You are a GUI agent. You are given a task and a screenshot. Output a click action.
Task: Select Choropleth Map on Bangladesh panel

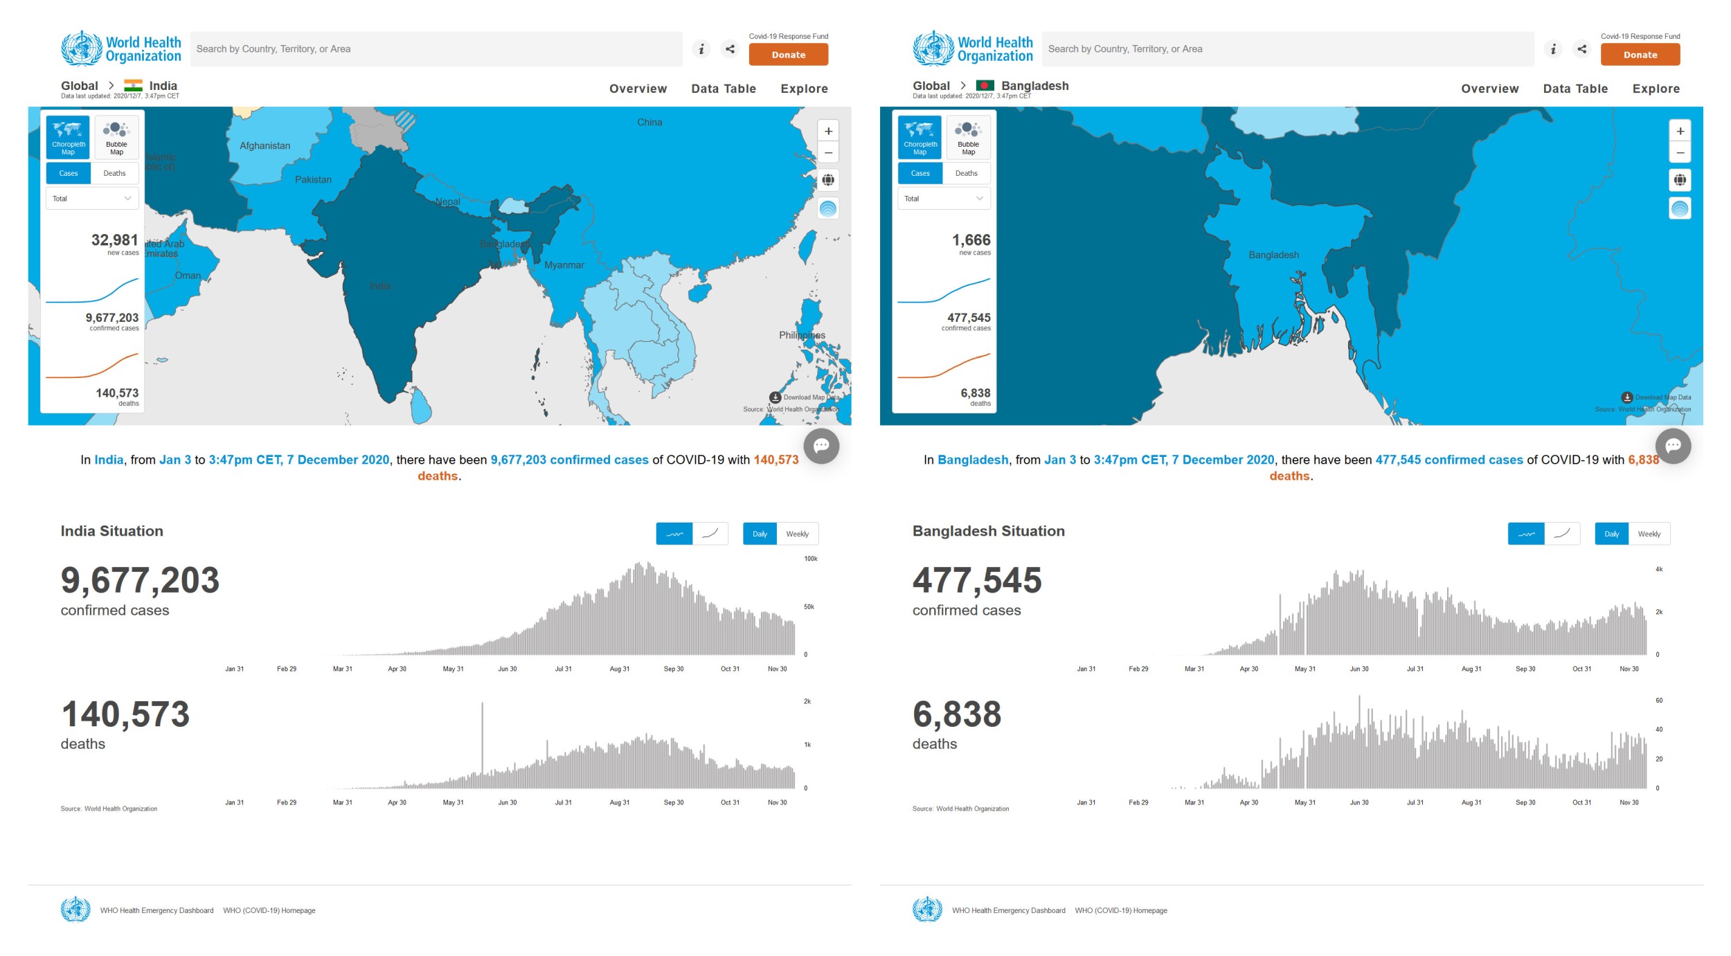920,137
